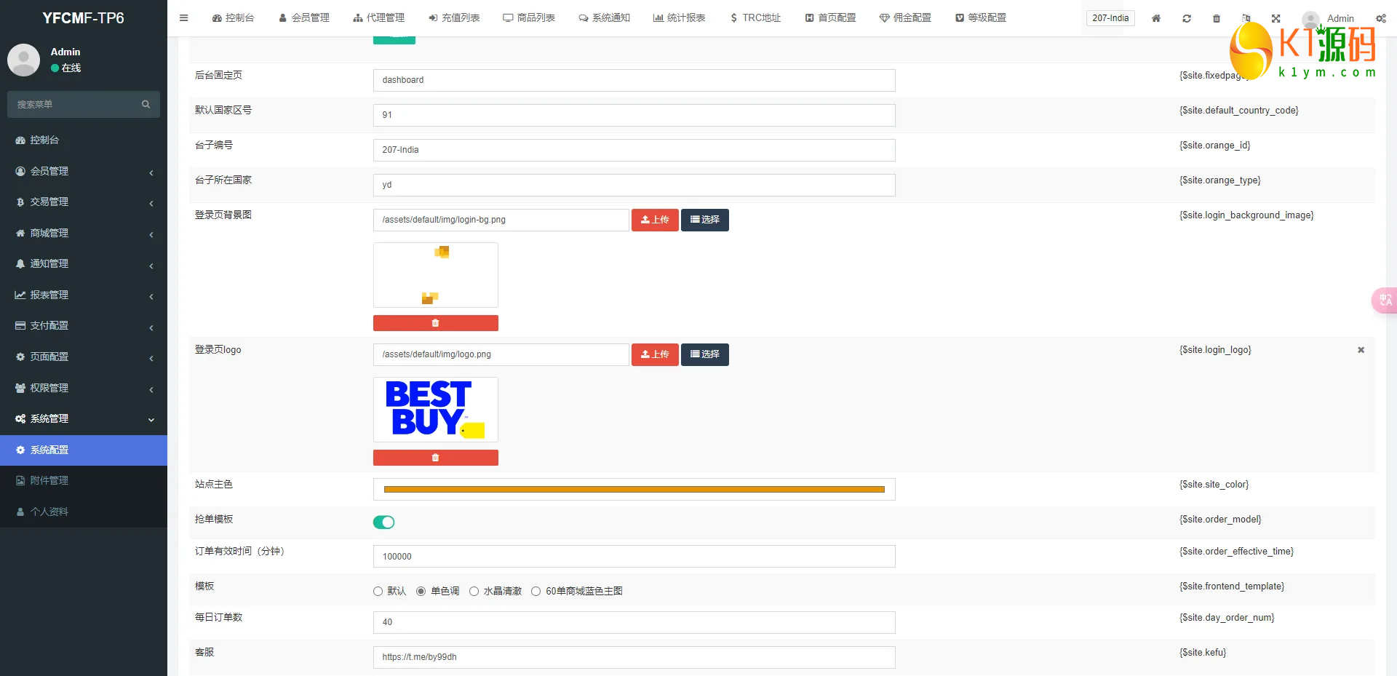
Task: Click the {$site.kefu} variable text
Action: [x=1203, y=653]
